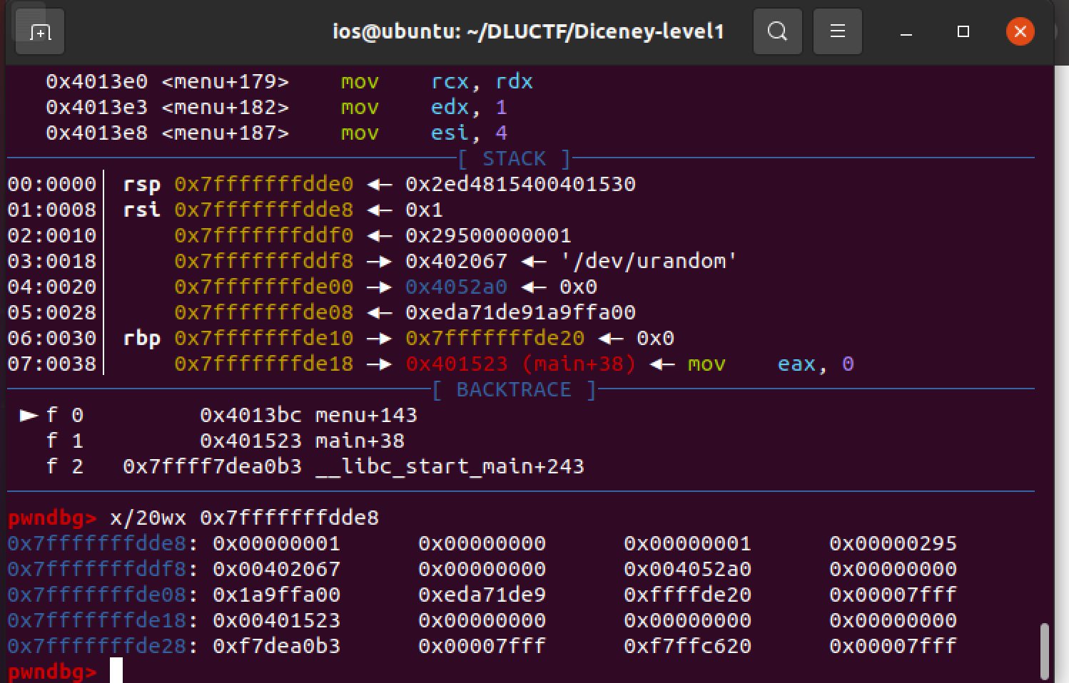1069x683 pixels.
Task: Click the terminal vertical scrollbar
Action: (x=1045, y=652)
